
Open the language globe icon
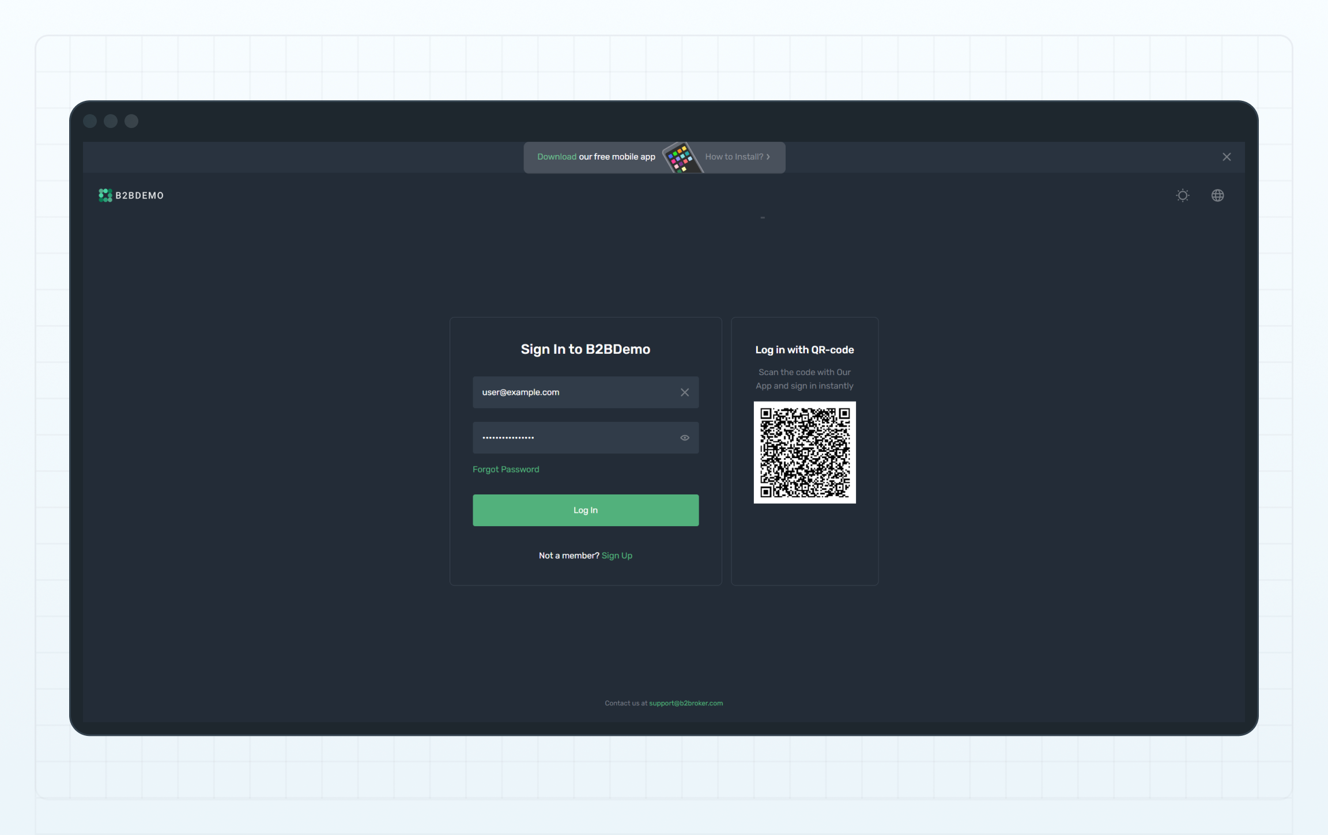pos(1217,195)
